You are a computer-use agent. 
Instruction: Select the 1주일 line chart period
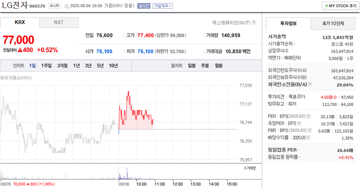[x=46, y=65]
